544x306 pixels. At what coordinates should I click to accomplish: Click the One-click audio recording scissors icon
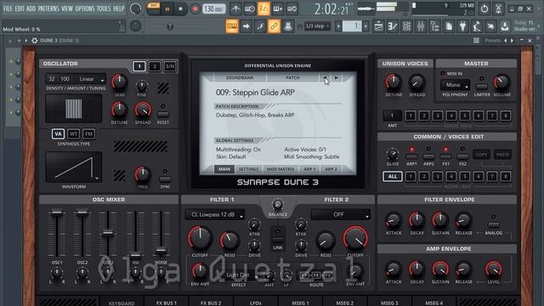pos(498,8)
